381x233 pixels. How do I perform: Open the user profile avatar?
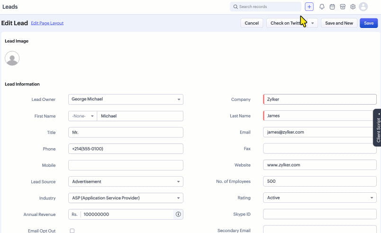pos(363,7)
